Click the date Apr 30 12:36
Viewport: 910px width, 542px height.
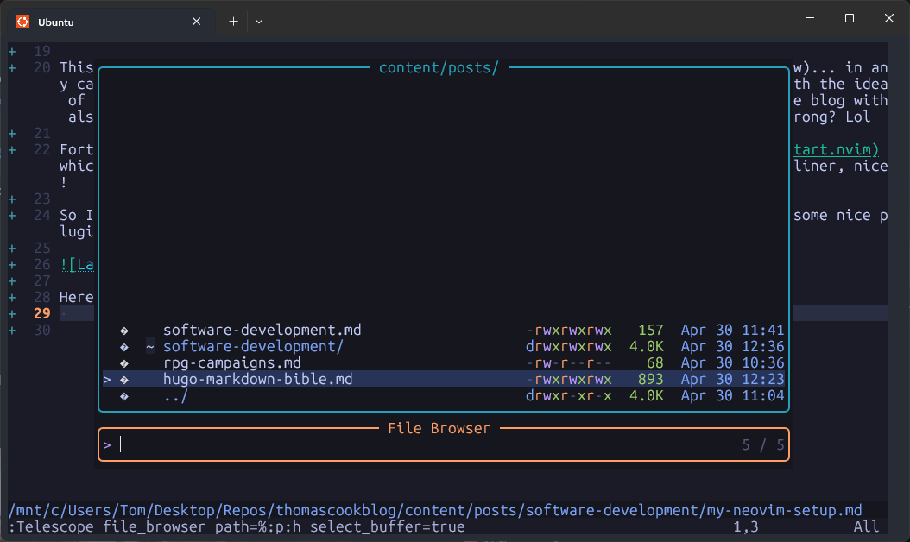[x=732, y=346]
